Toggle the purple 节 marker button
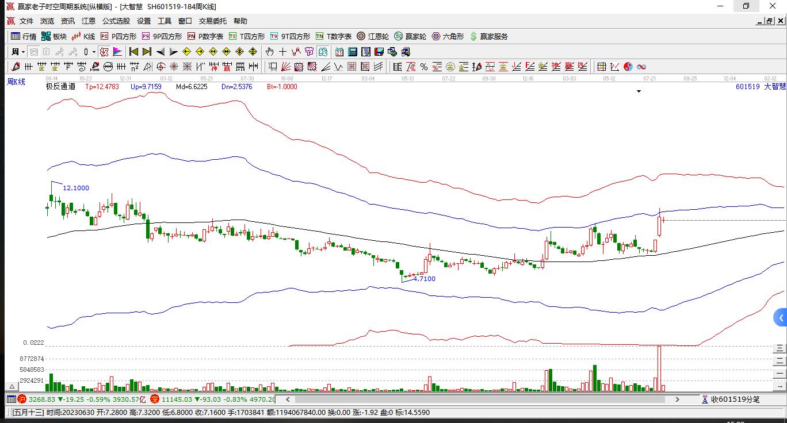 click(x=309, y=52)
